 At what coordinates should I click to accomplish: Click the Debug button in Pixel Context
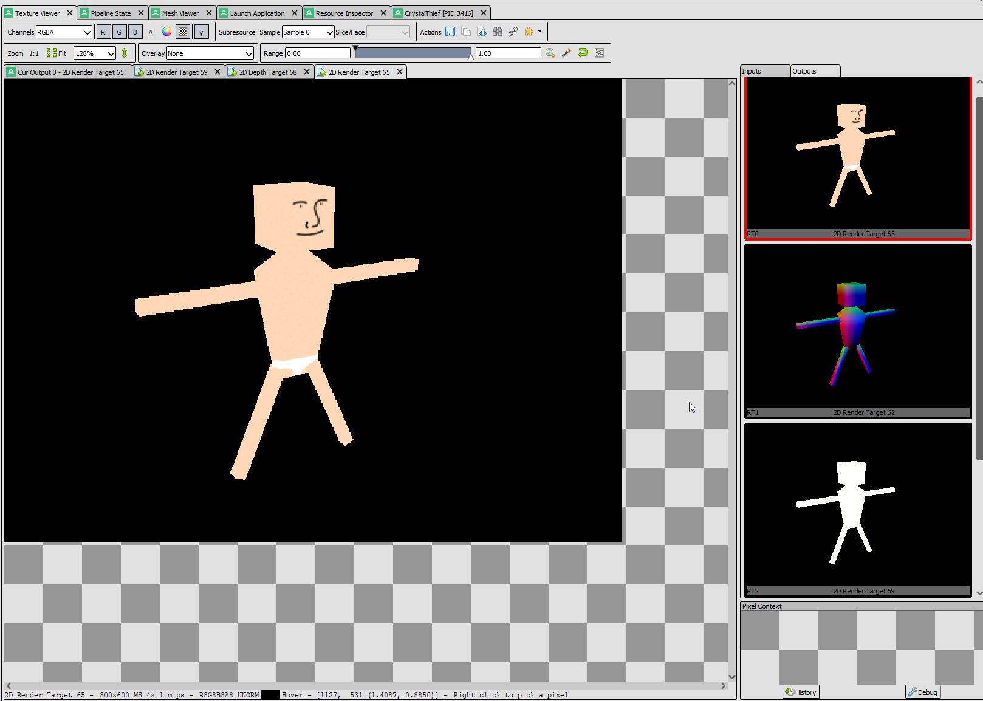coord(923,692)
